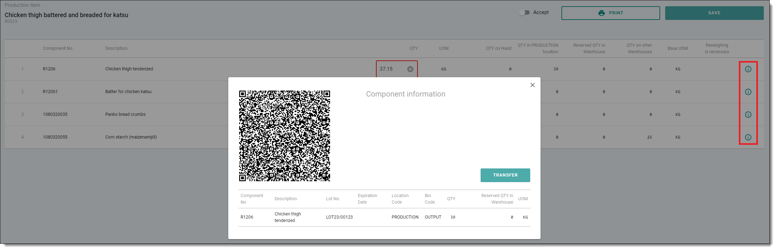Select component number 1080320035
The height and width of the screenshot is (250, 776).
(55, 115)
